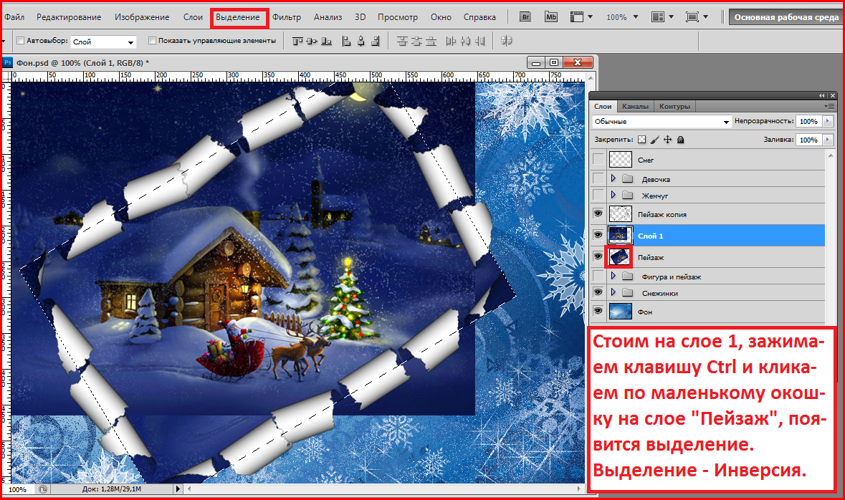Hide the Слой 1 layer

[x=598, y=236]
